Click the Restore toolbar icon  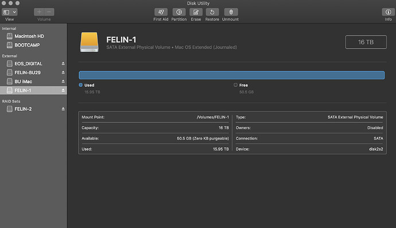[x=212, y=12]
